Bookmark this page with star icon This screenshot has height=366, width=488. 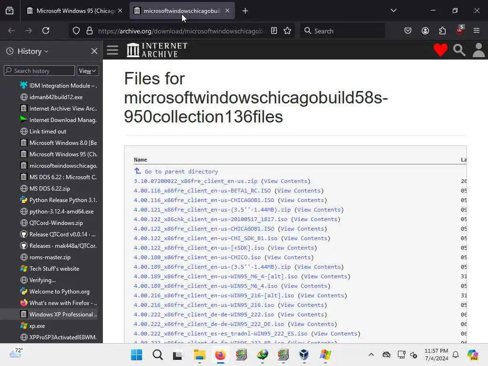pos(287,30)
